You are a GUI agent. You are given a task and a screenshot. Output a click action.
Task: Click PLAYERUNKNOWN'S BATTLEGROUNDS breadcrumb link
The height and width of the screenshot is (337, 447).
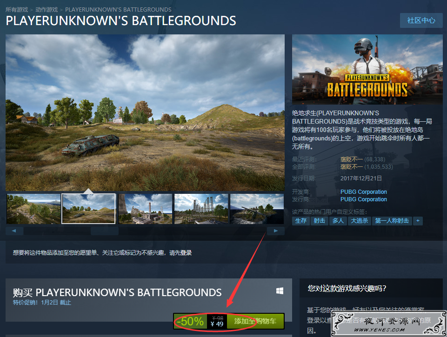click(118, 10)
